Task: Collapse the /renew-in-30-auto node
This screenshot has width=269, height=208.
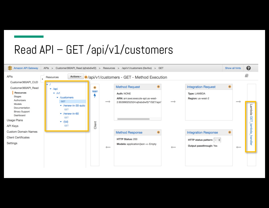Action: pos(61,105)
